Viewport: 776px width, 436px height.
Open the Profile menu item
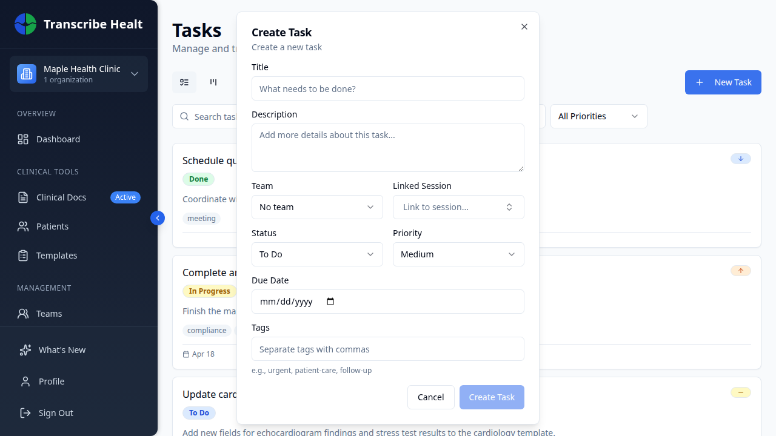click(x=52, y=381)
